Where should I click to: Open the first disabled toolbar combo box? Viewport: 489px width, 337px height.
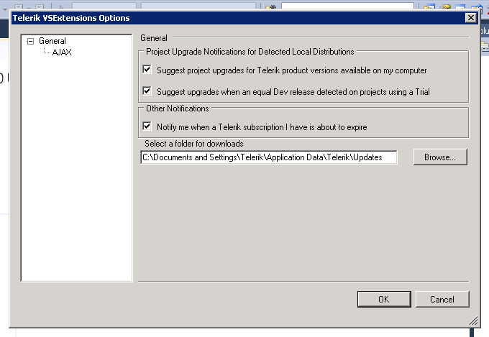click(104, 6)
